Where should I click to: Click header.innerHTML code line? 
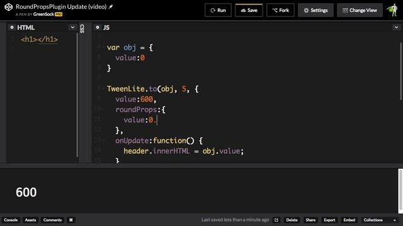click(183, 151)
